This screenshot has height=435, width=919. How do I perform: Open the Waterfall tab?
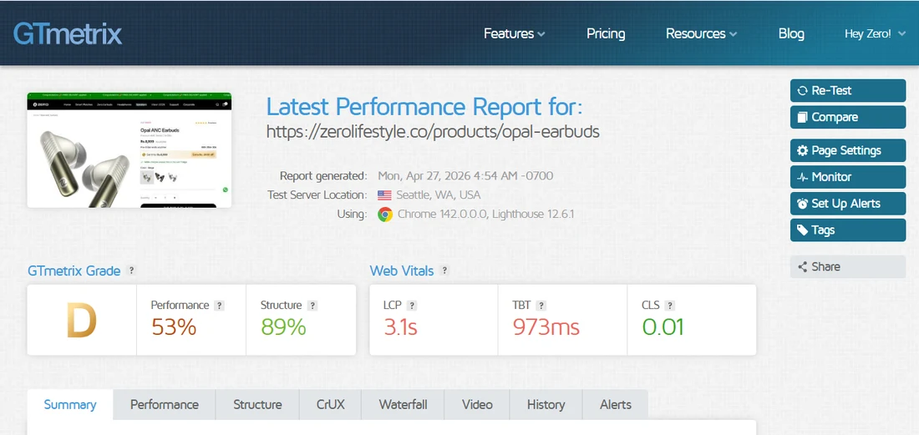click(x=403, y=405)
